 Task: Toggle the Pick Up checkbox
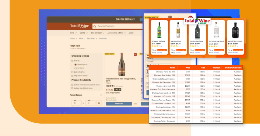[x=72, y=61]
